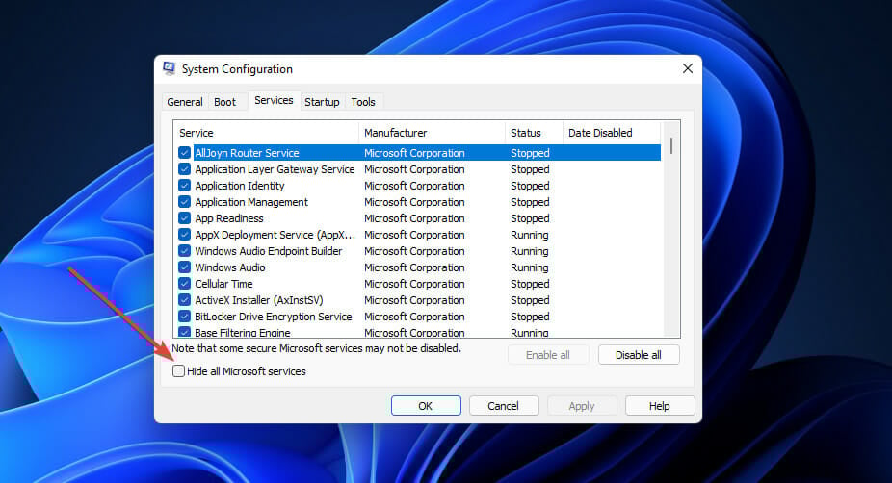Open the Boot tab
This screenshot has width=892, height=483.
click(224, 102)
